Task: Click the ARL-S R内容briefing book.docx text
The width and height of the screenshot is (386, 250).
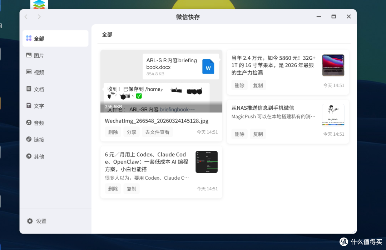Action: (x=172, y=64)
